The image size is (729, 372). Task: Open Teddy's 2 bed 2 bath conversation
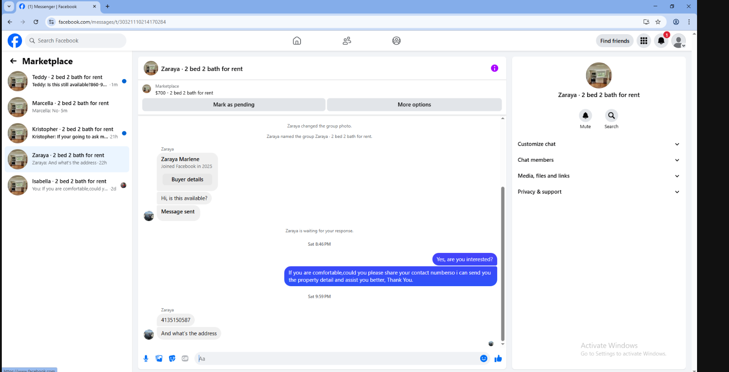[67, 81]
